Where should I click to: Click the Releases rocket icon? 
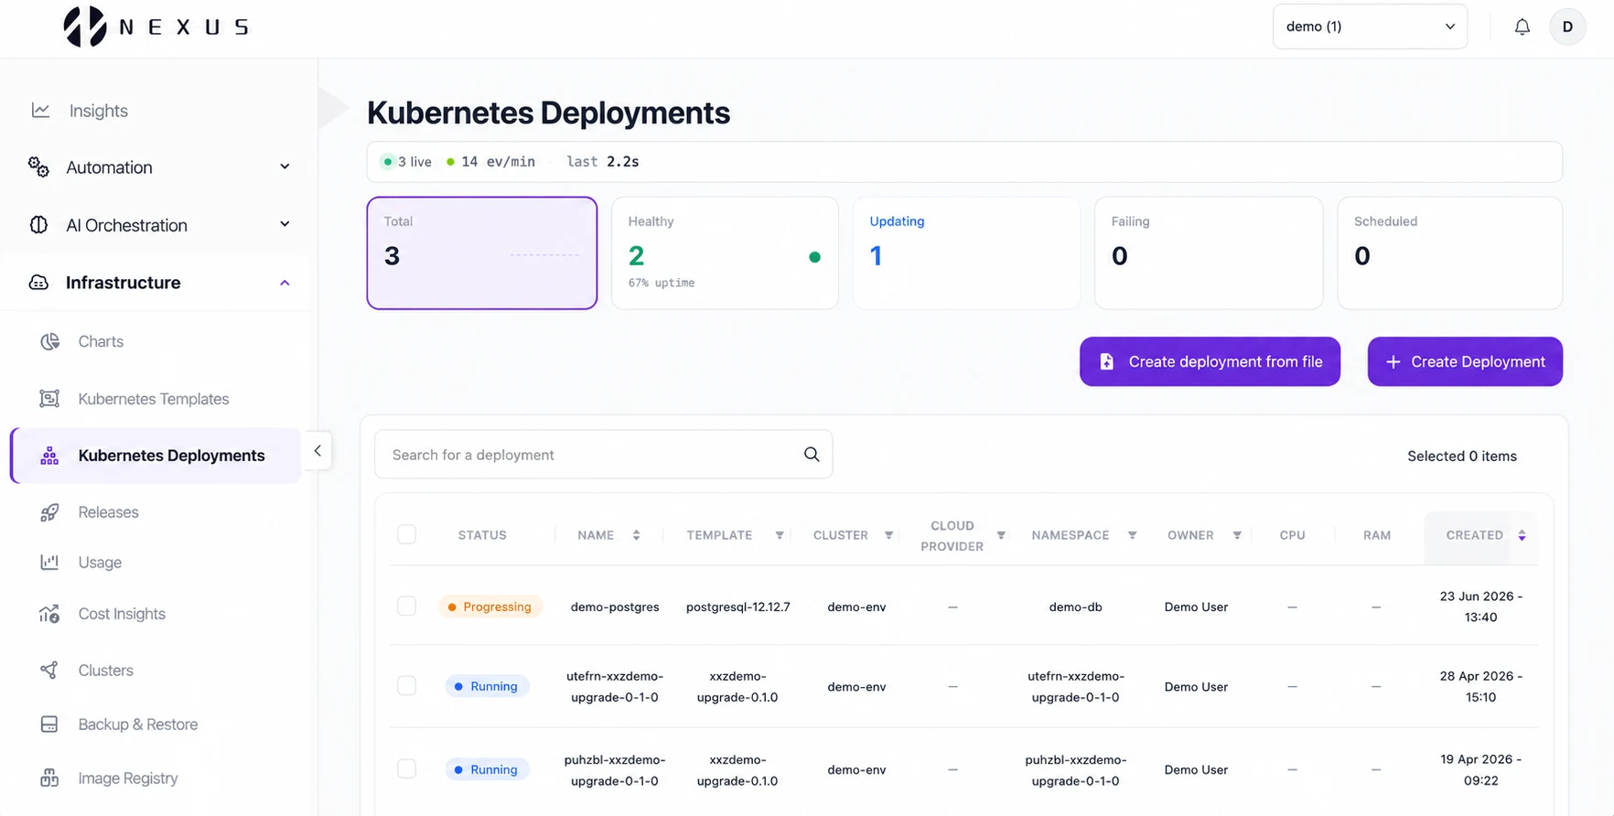tap(49, 512)
